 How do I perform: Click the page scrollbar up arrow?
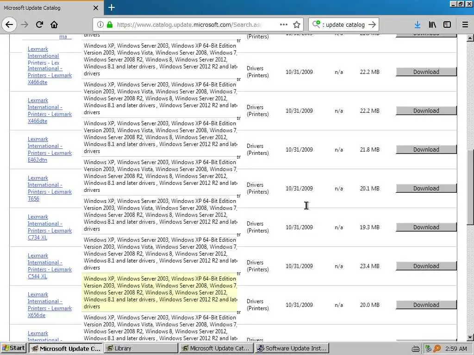click(470, 38)
